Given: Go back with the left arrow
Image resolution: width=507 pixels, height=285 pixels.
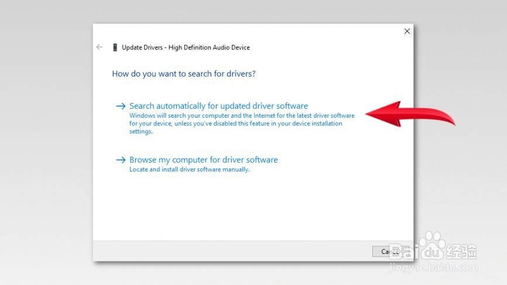Looking at the screenshot, I should [x=100, y=47].
